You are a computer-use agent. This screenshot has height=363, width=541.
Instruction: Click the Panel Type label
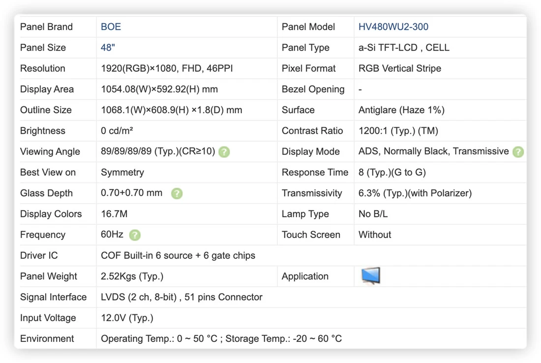click(305, 48)
